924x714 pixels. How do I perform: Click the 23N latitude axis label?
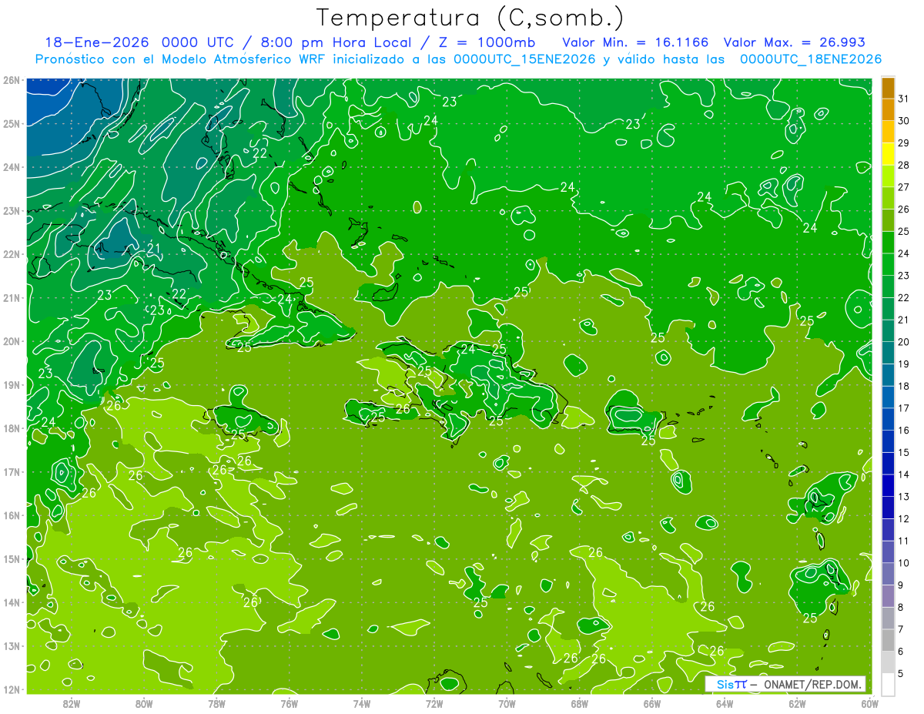click(x=11, y=211)
